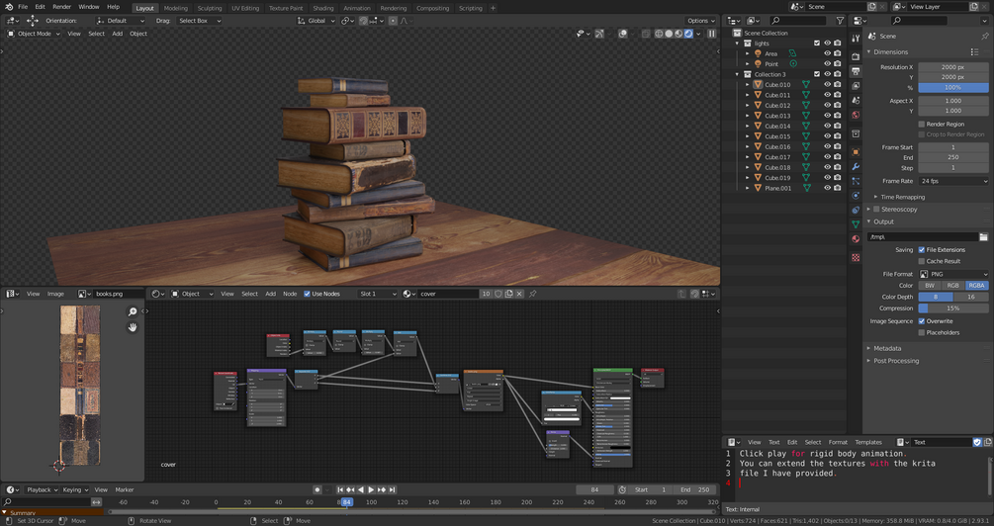This screenshot has height=526, width=994.
Task: Switch to the Shading workspace tab
Action: pos(323,8)
